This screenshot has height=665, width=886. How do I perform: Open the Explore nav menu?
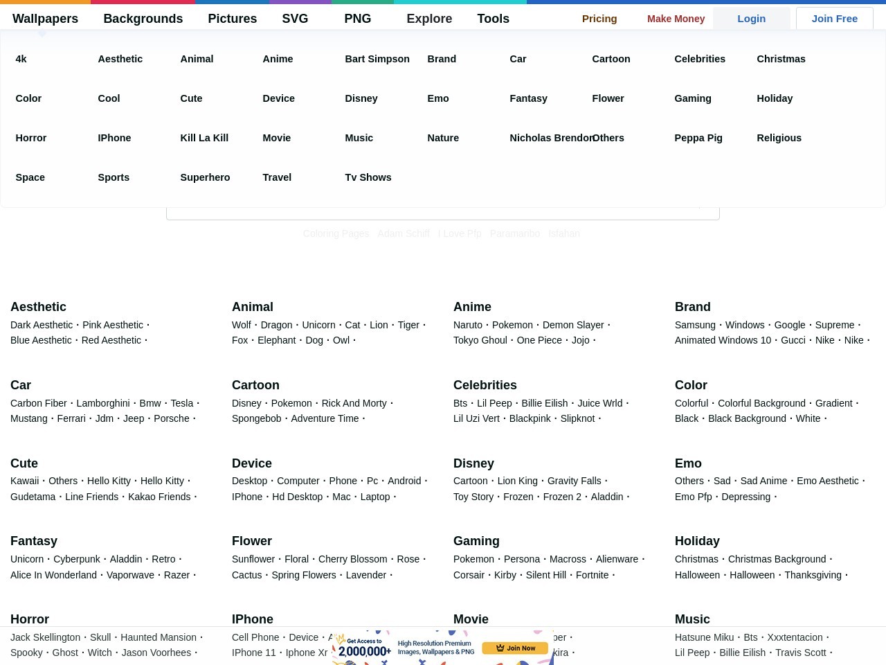(429, 19)
